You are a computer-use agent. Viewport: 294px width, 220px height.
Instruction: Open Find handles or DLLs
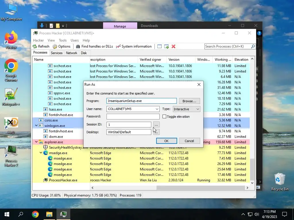pos(94,46)
